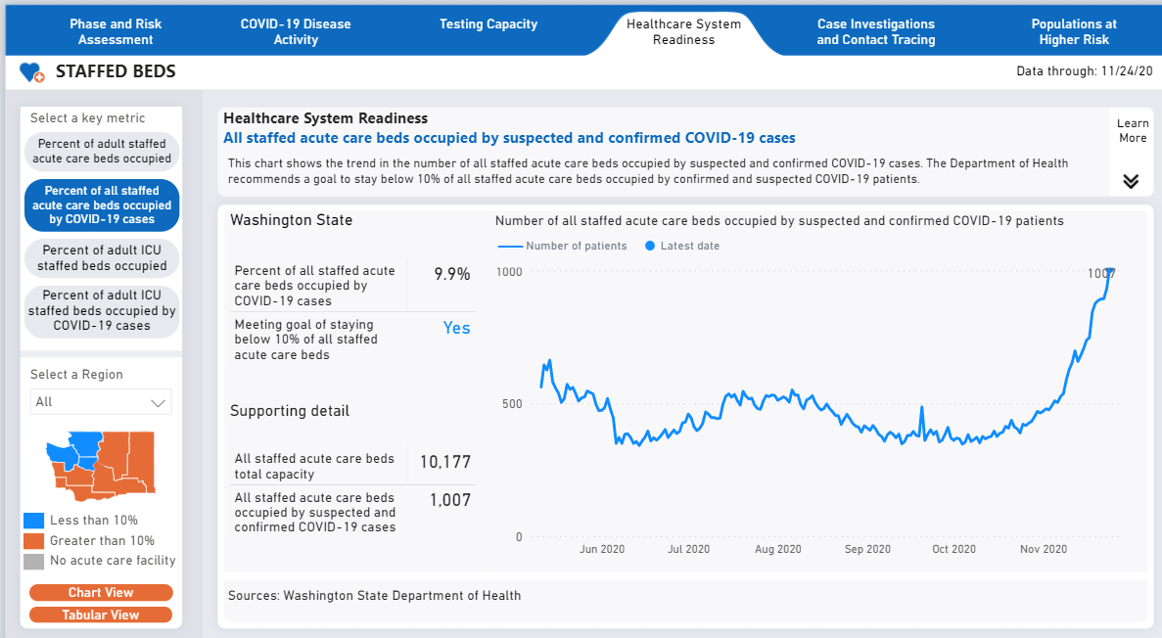This screenshot has width=1162, height=638.
Task: Click the latest data point marker on chart
Action: pyautogui.click(x=1110, y=272)
